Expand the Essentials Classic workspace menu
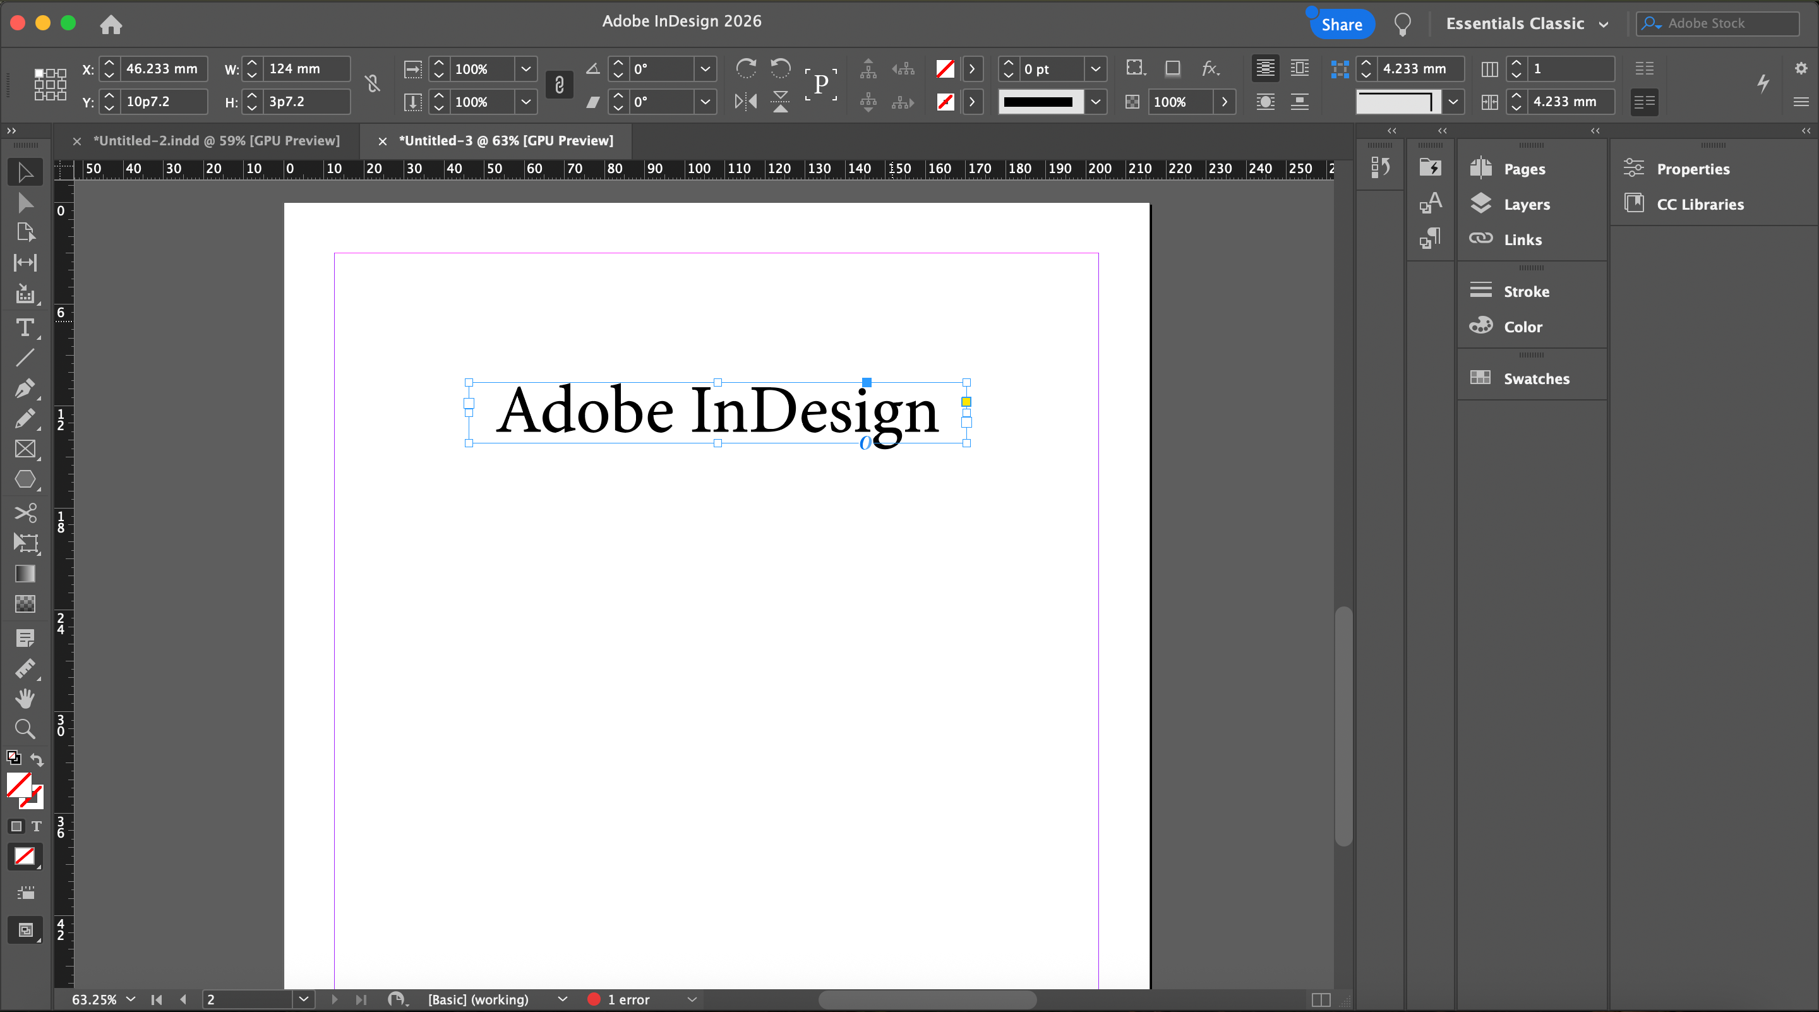1819x1012 pixels. pyautogui.click(x=1604, y=24)
